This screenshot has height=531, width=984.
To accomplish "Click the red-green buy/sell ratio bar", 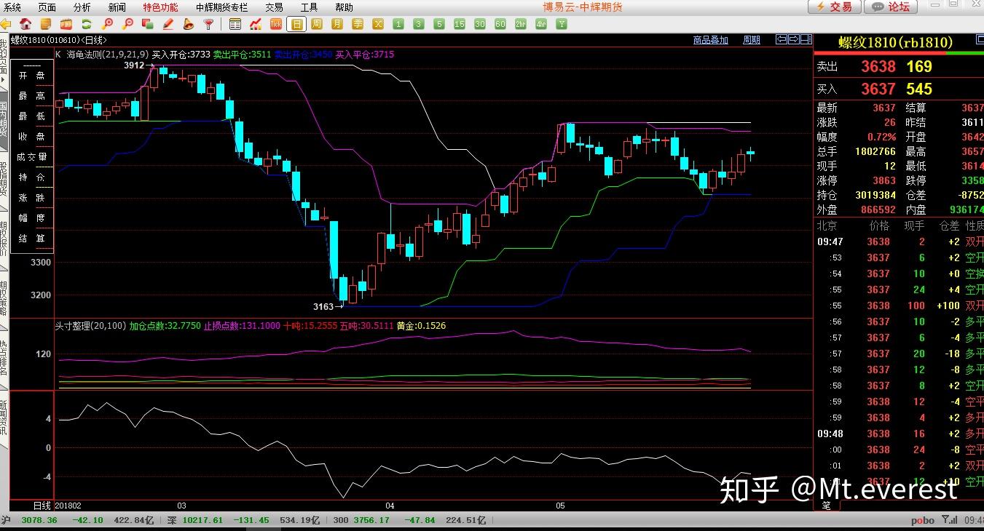I will [898, 52].
